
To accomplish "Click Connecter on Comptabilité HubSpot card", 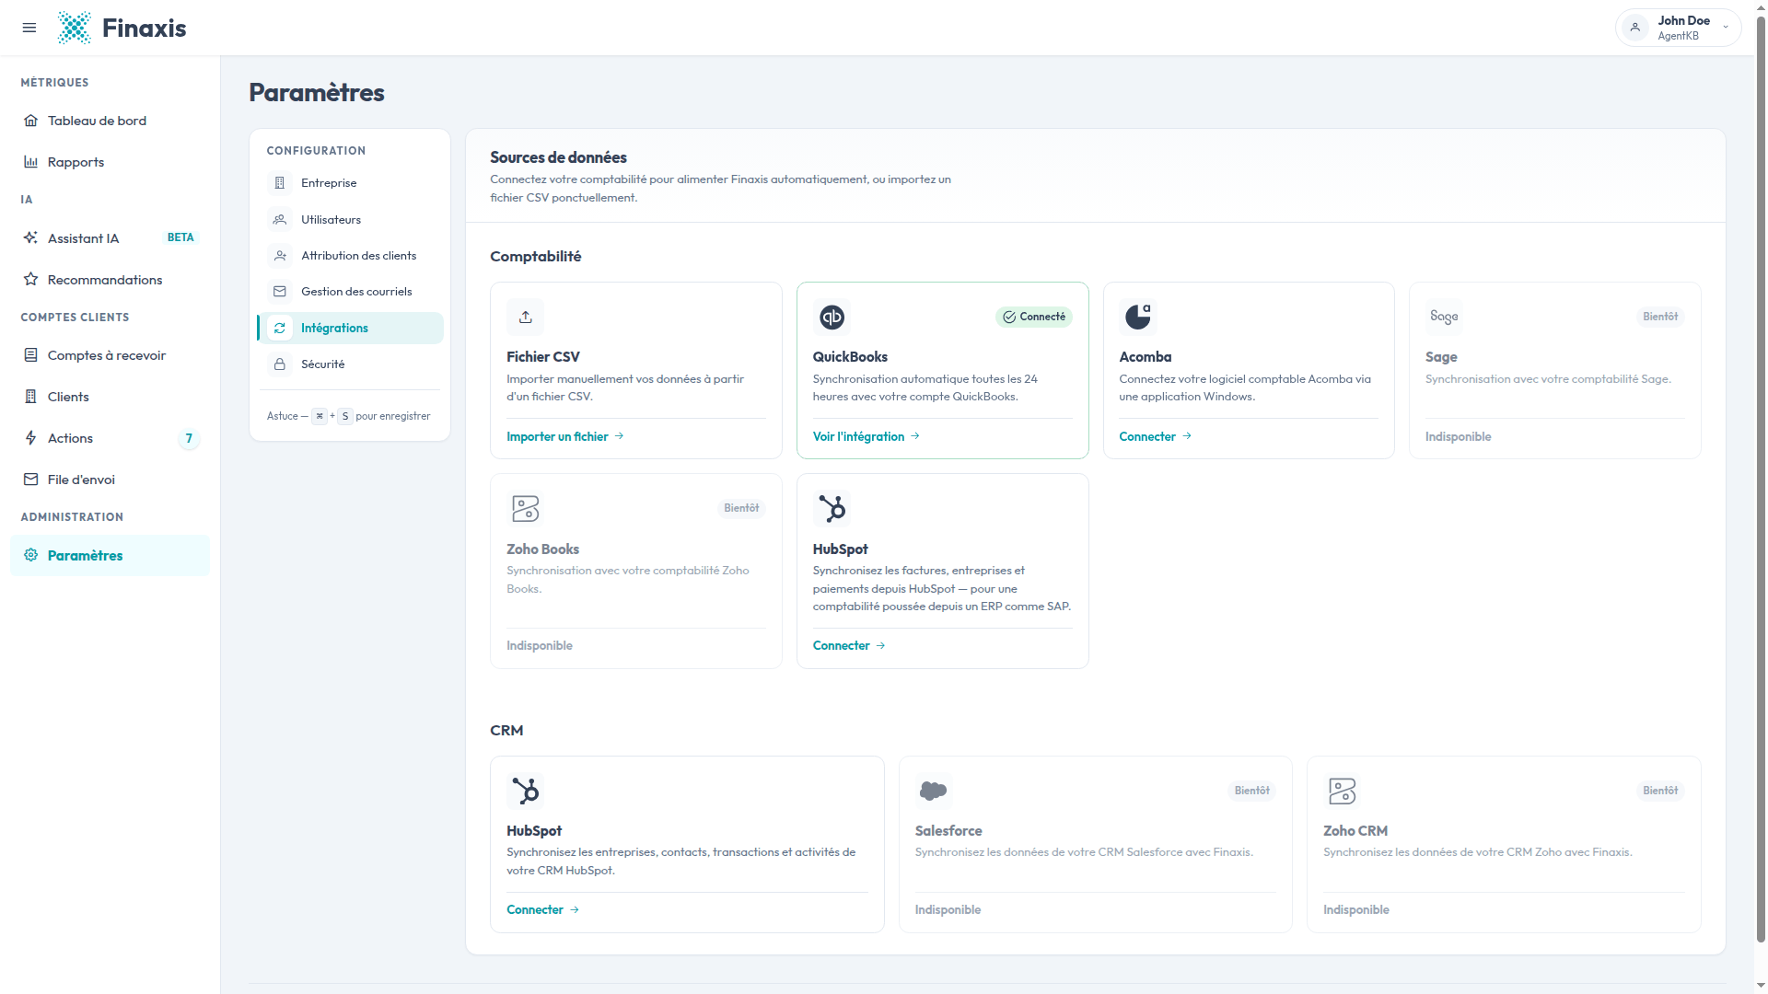I will [848, 645].
